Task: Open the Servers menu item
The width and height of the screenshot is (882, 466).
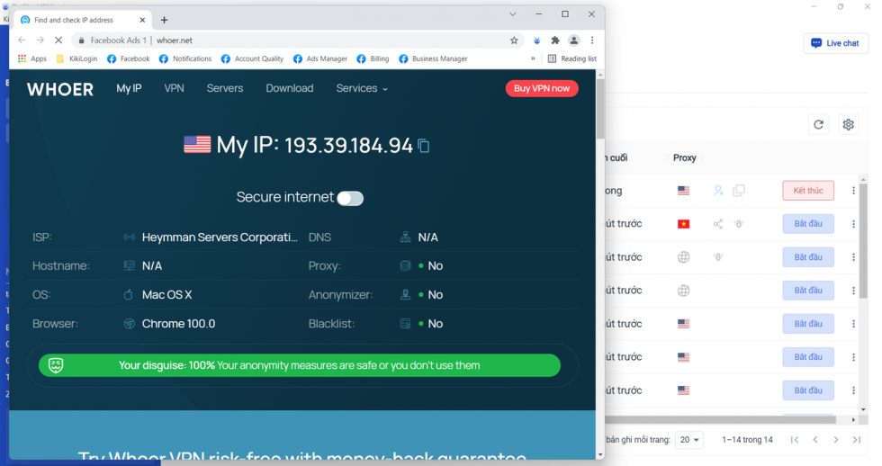Action: click(225, 88)
